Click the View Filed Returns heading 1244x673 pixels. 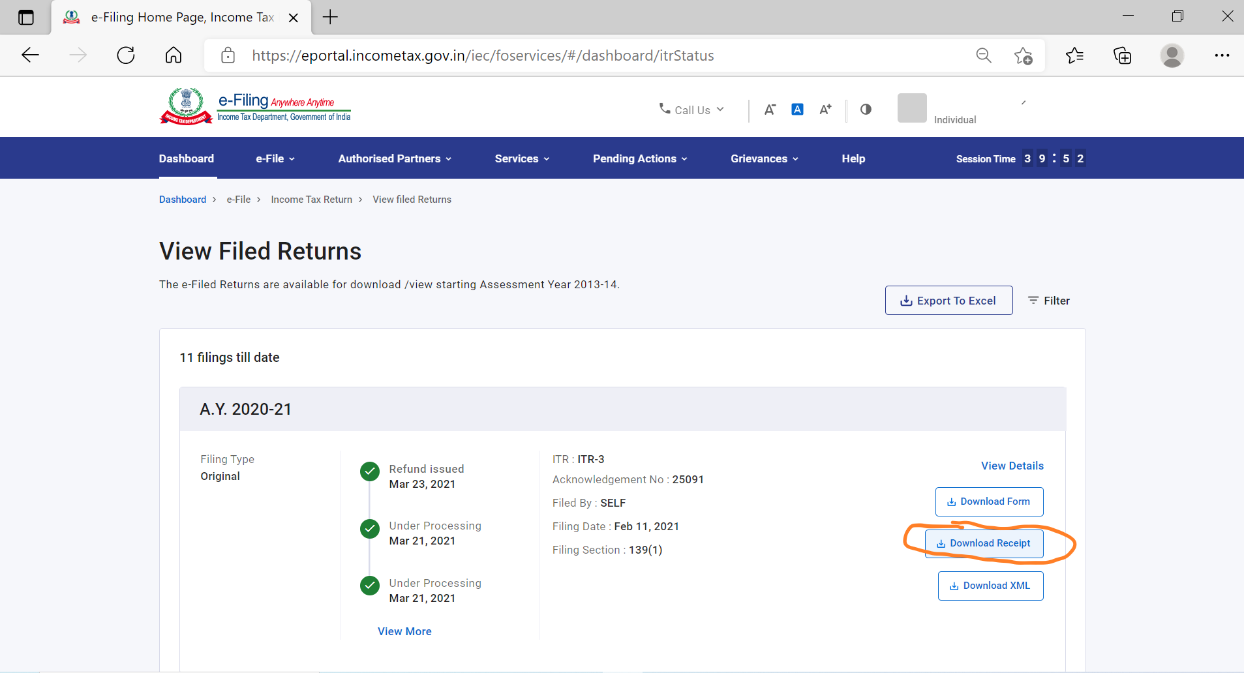[260, 251]
